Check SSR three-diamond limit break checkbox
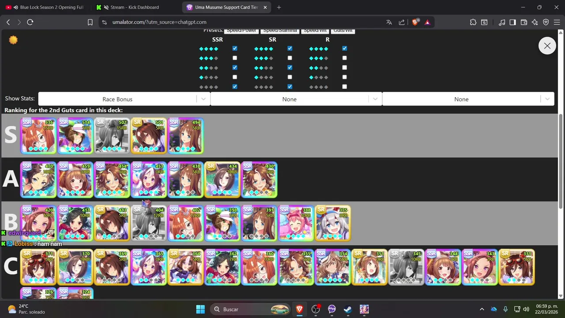Screen dimensions: 565x318 234,58
